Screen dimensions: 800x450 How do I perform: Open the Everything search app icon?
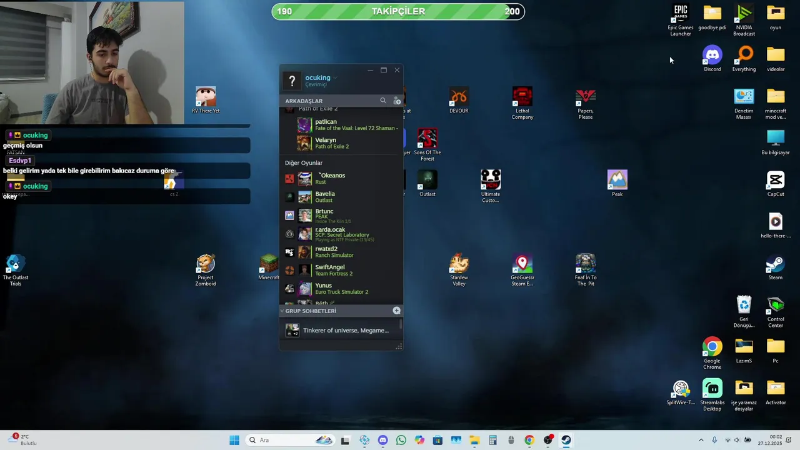click(x=744, y=59)
